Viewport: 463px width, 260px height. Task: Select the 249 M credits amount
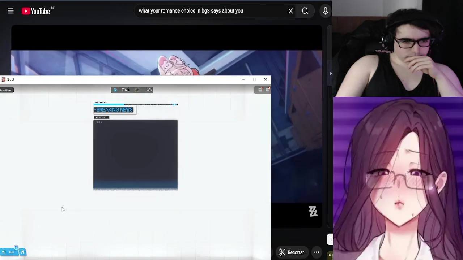(x=149, y=90)
